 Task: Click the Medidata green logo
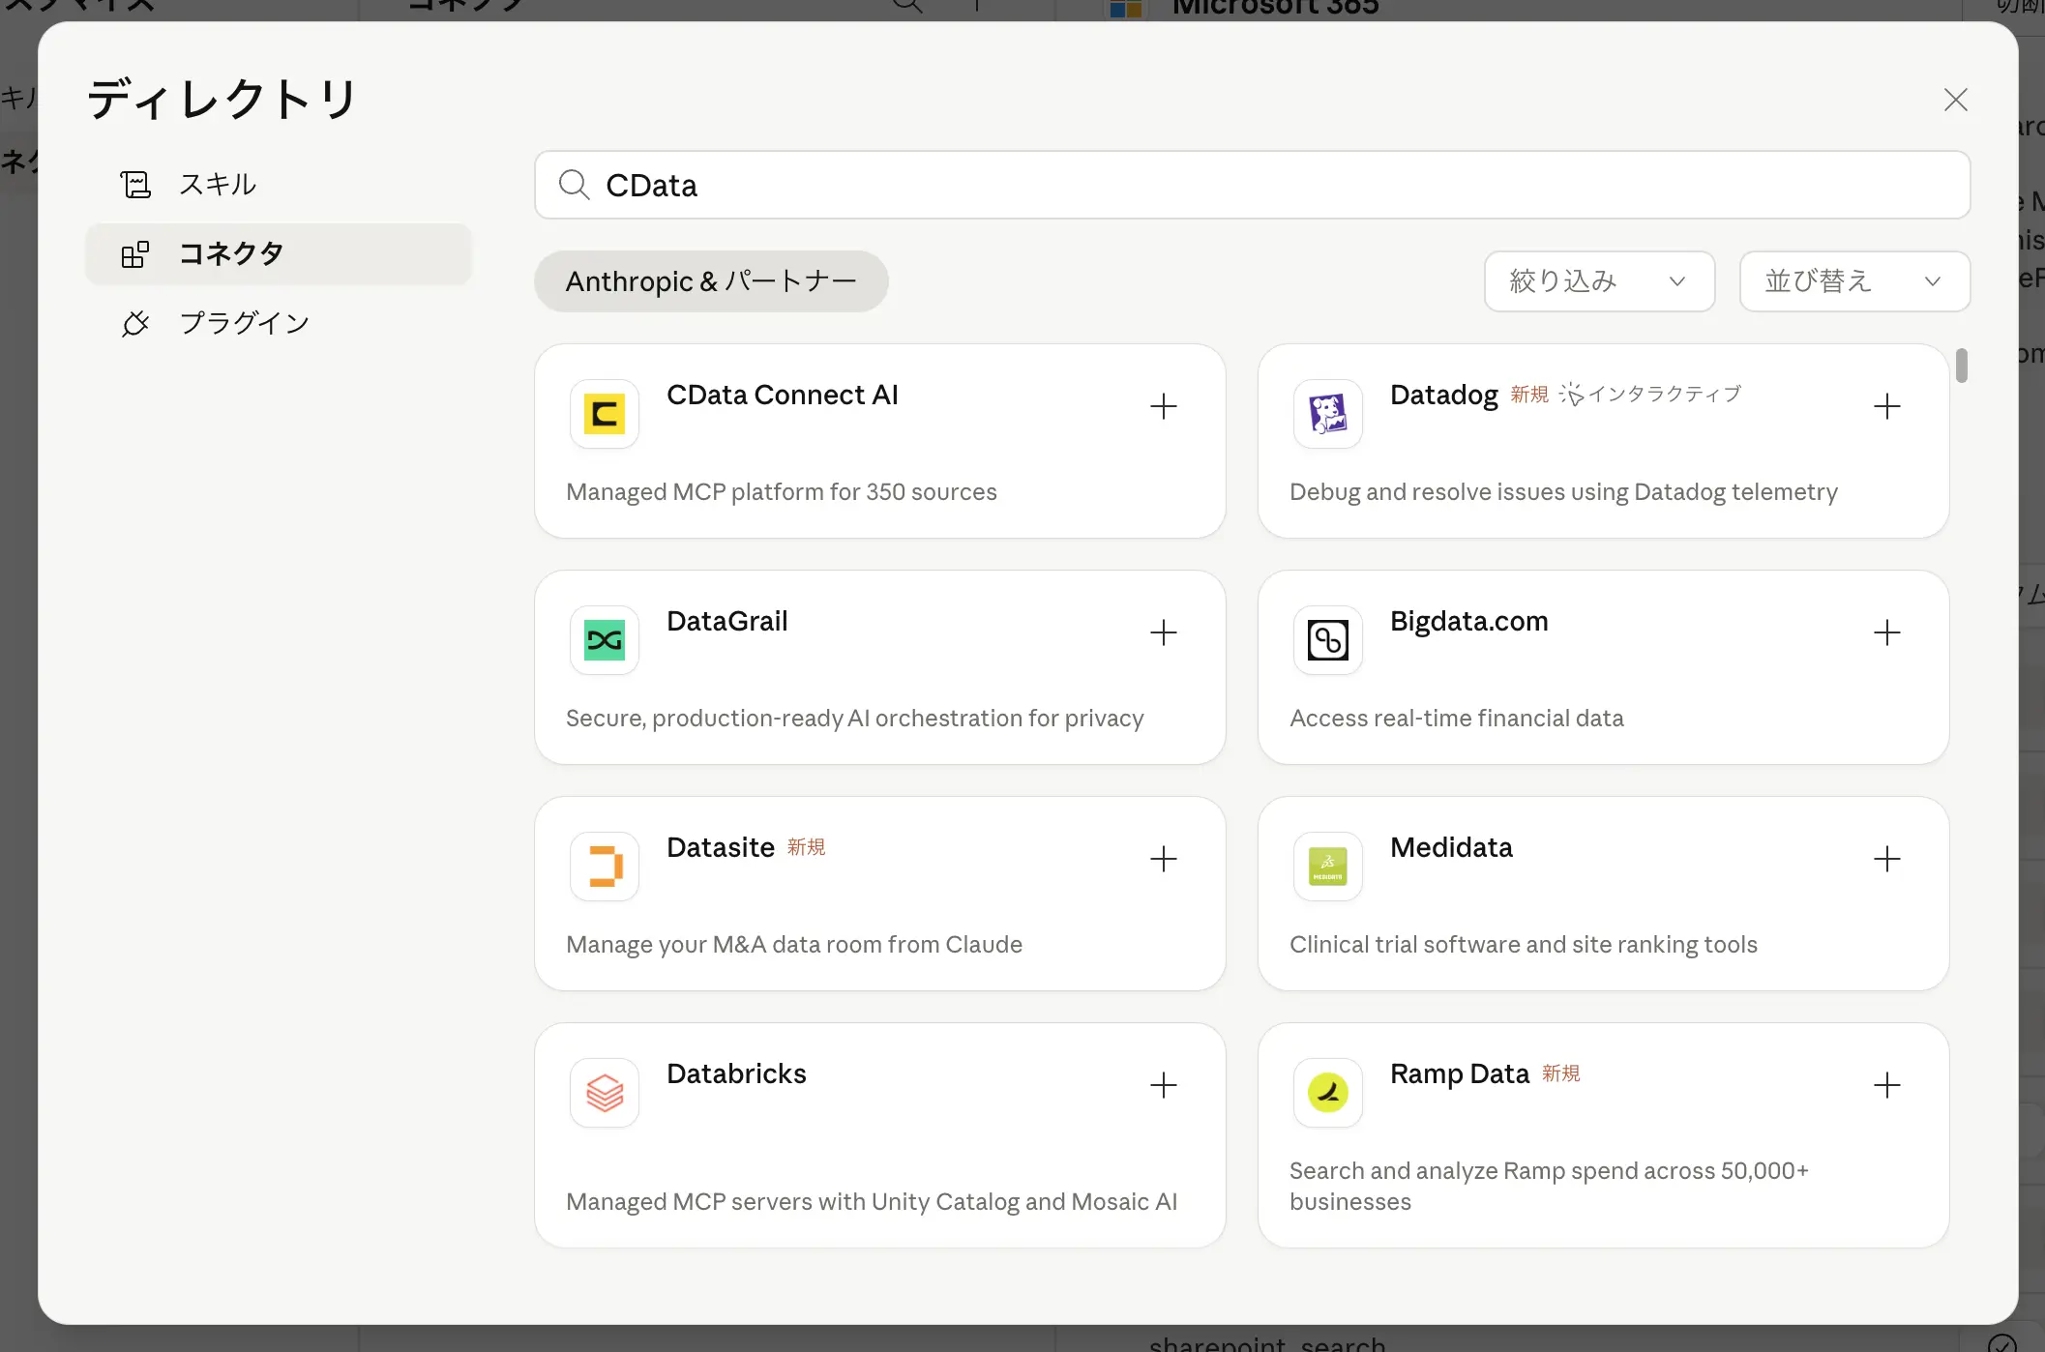(1328, 867)
